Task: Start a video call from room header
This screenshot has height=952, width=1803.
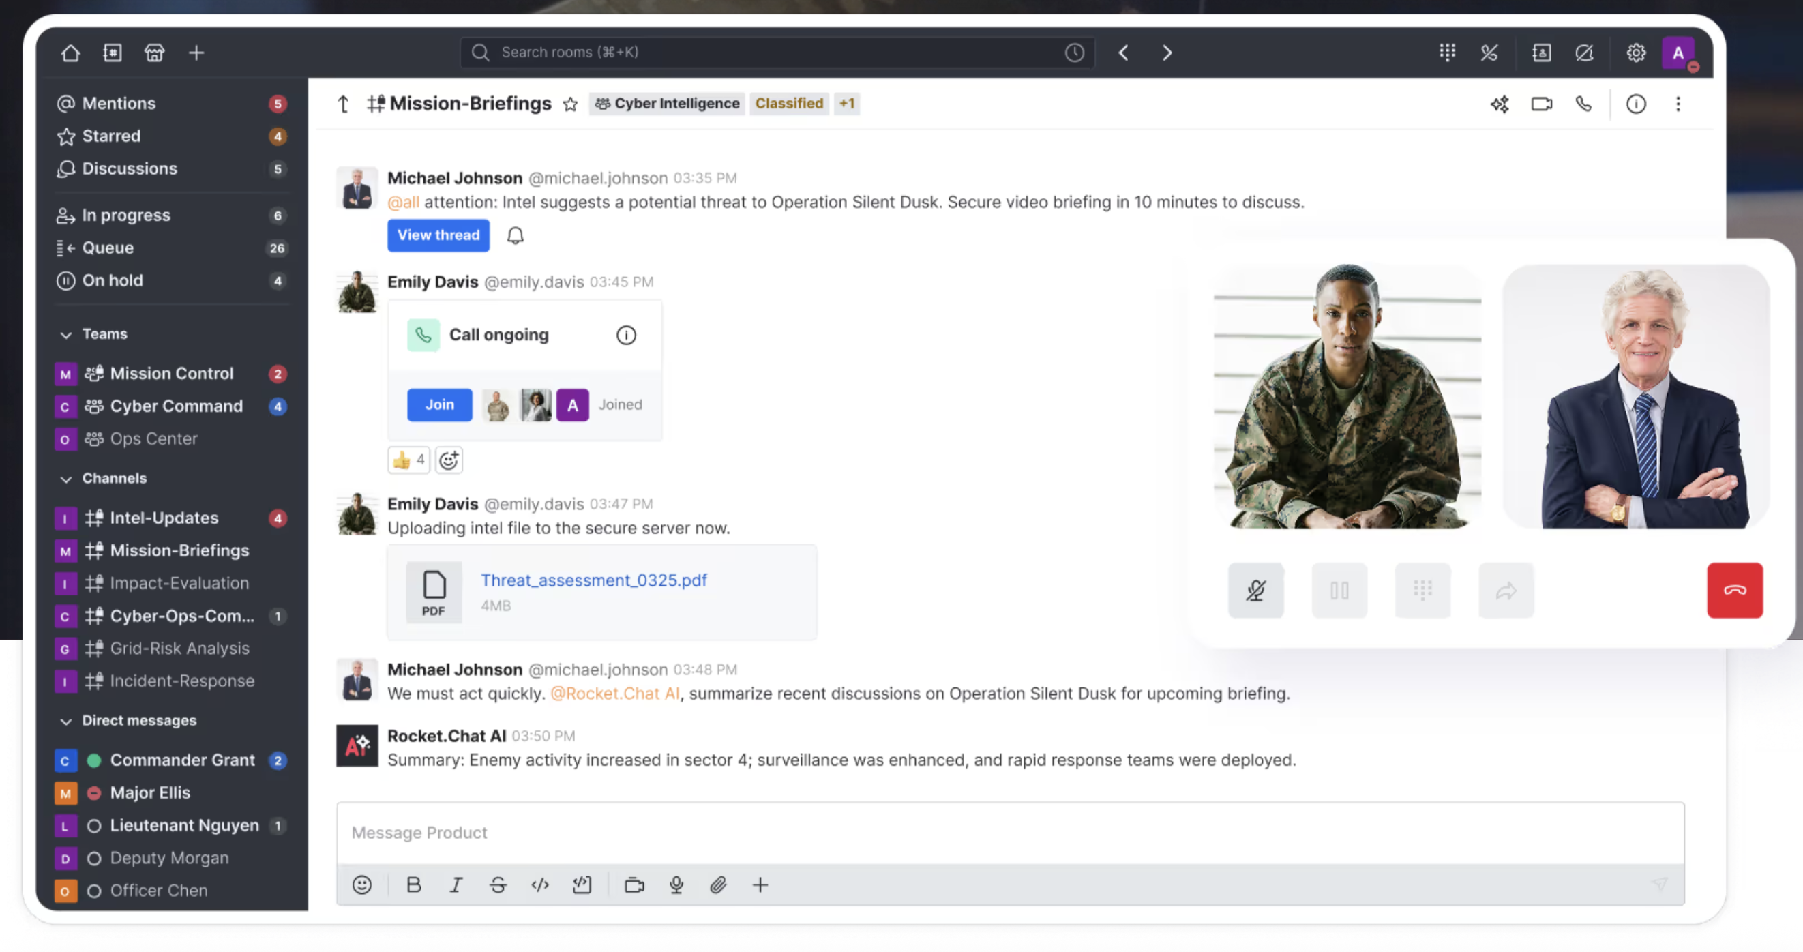Action: click(x=1541, y=104)
